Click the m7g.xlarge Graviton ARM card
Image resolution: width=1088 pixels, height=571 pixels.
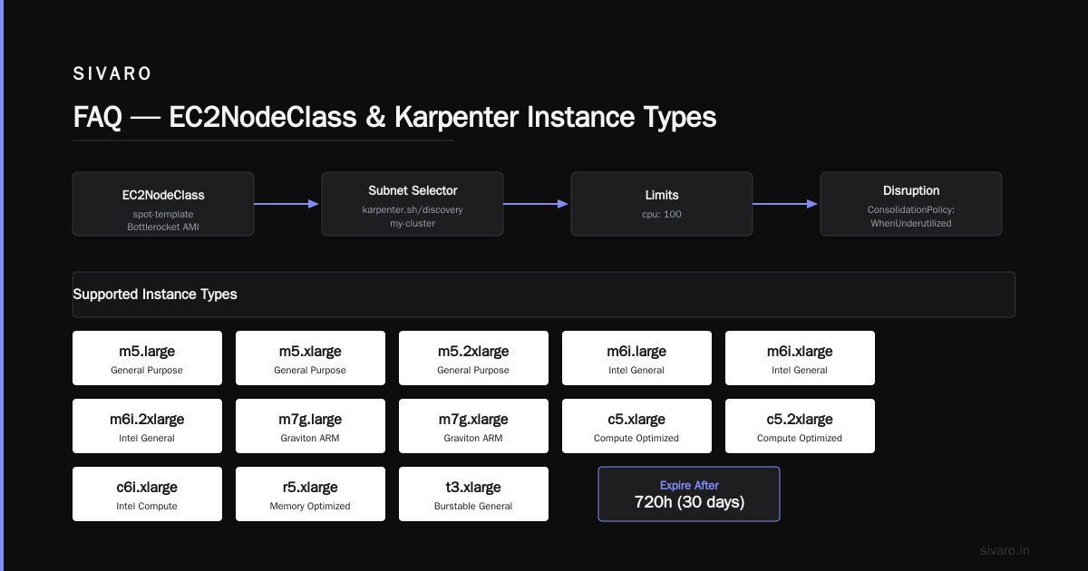point(473,426)
